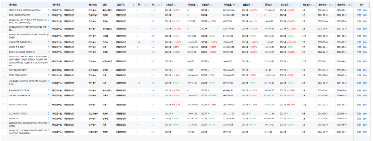
Task: Click copy icon beside USG BORAL BUILDING PRODUCTS
Action: (x=49, y=81)
